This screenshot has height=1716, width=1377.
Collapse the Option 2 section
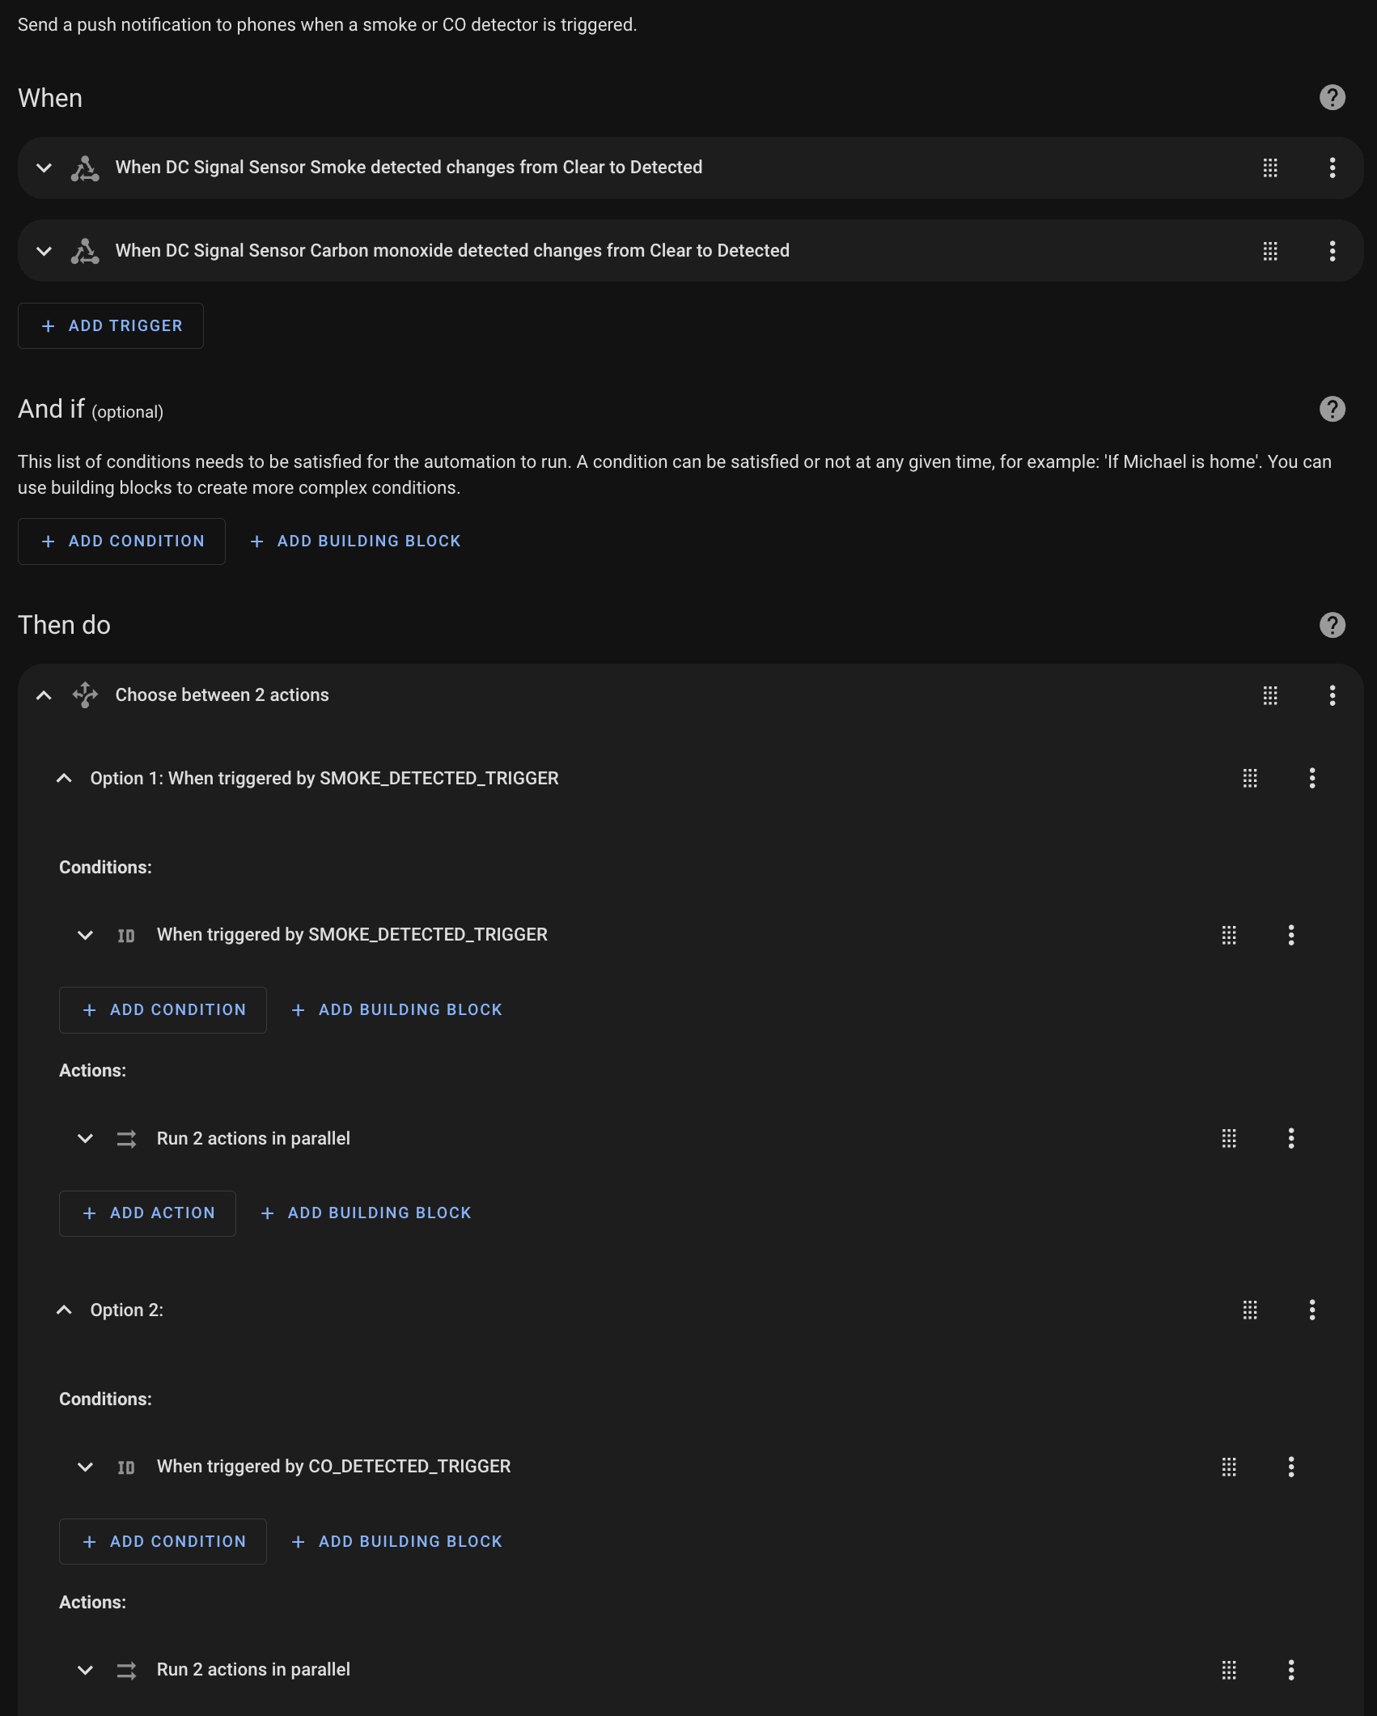[x=65, y=1310]
